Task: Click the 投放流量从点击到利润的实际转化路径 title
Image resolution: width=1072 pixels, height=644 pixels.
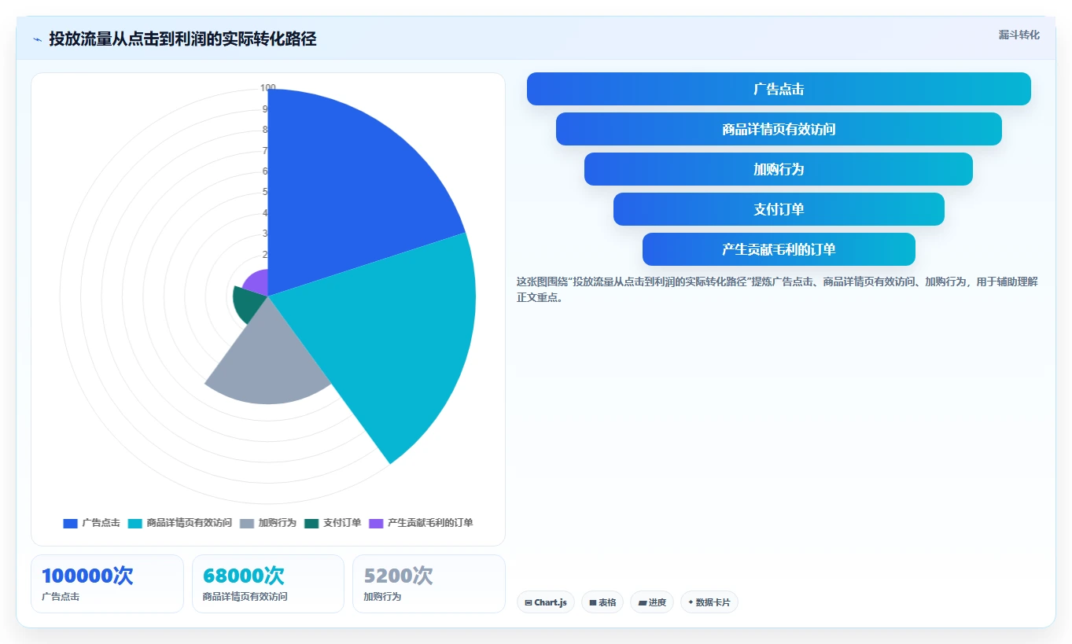Action: pos(182,39)
